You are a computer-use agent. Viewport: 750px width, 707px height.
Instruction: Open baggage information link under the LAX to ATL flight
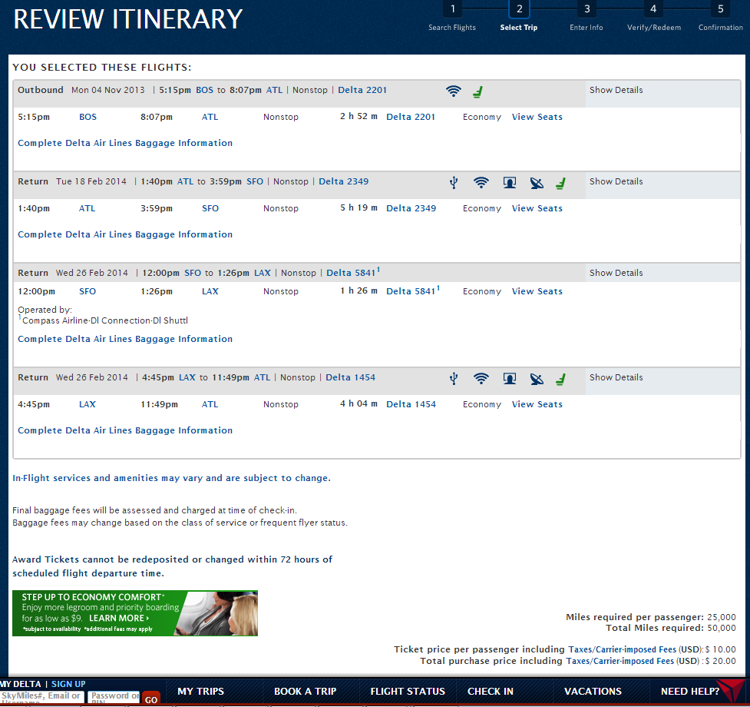(125, 430)
